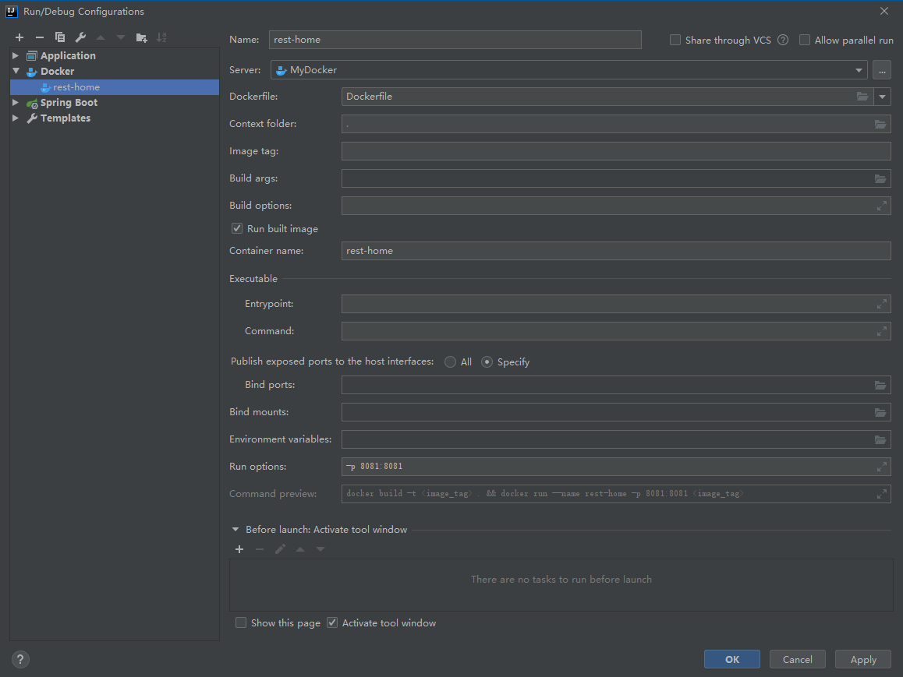
Task: Click into the Name field
Action: pos(455,40)
